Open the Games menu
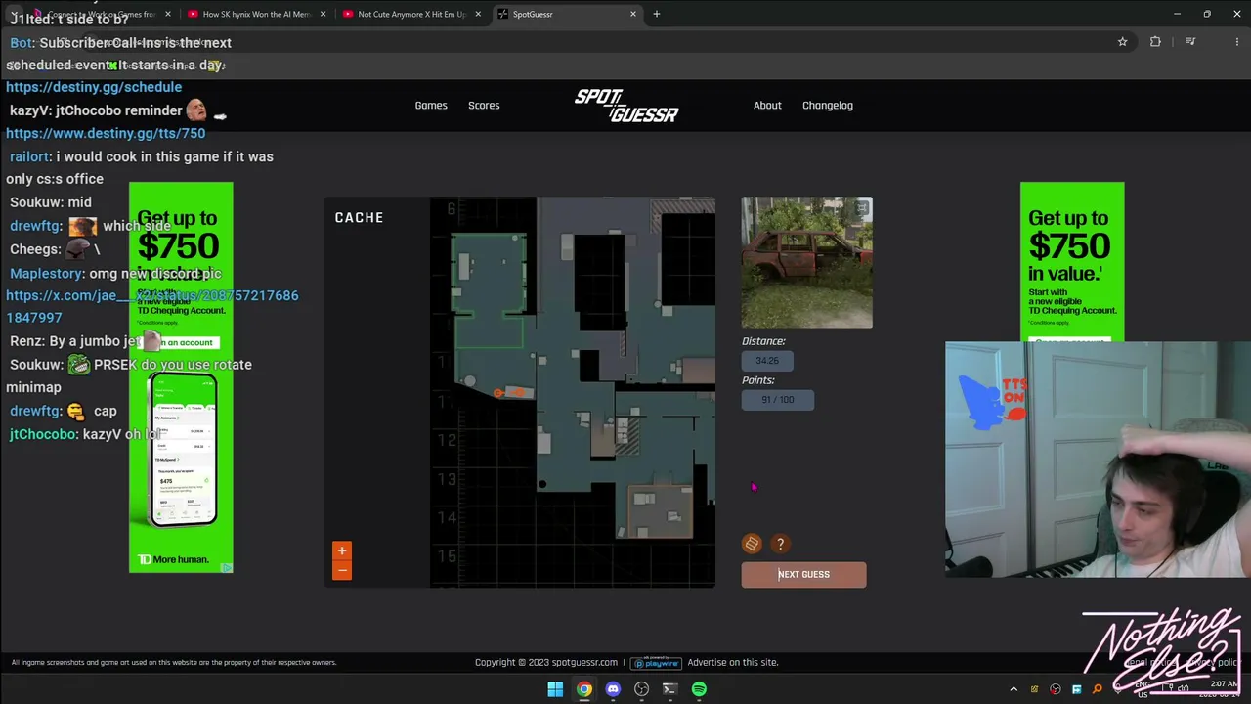Screen dimensions: 1251x704 coord(431,106)
